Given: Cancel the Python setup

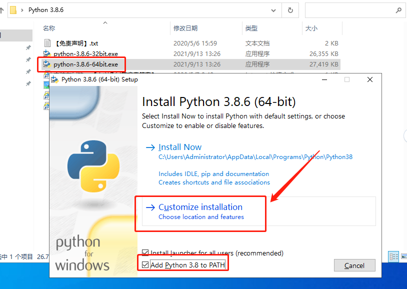Looking at the screenshot, I should pyautogui.click(x=354, y=265).
